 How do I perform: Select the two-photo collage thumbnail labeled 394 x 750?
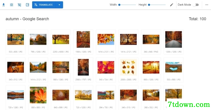pyautogui.click(x=106, y=95)
